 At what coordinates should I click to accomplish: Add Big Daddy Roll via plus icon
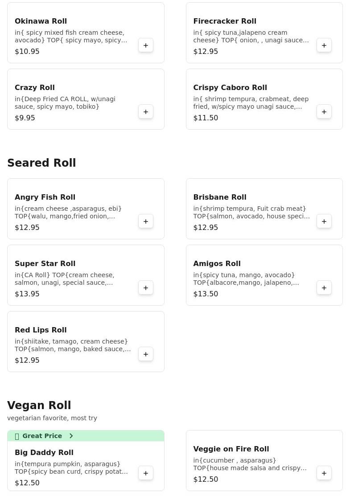coord(145,473)
